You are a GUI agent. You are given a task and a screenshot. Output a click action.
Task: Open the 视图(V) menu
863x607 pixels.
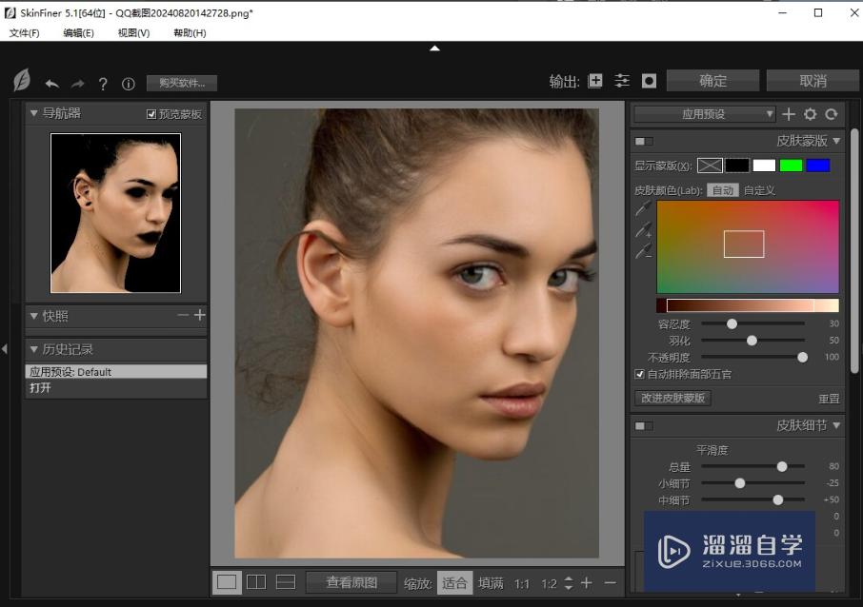[x=133, y=33]
